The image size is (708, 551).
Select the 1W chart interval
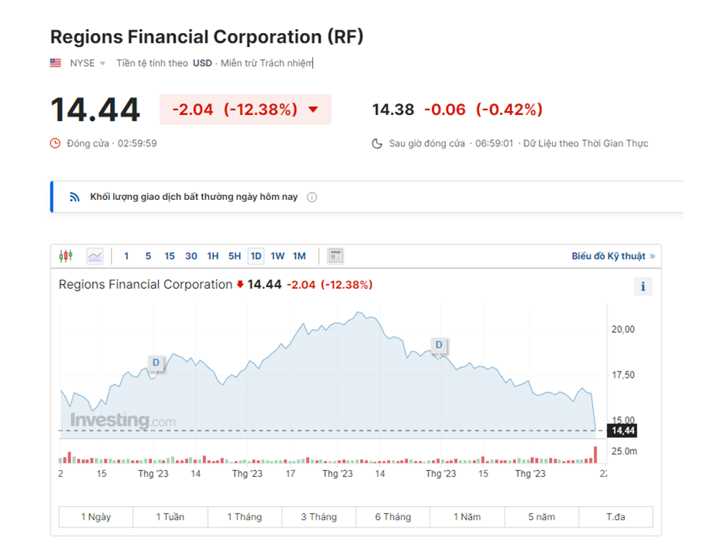(x=278, y=256)
